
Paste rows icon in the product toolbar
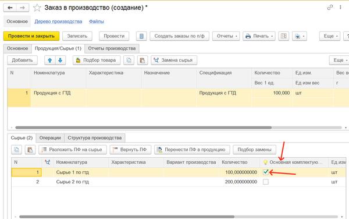point(143,60)
